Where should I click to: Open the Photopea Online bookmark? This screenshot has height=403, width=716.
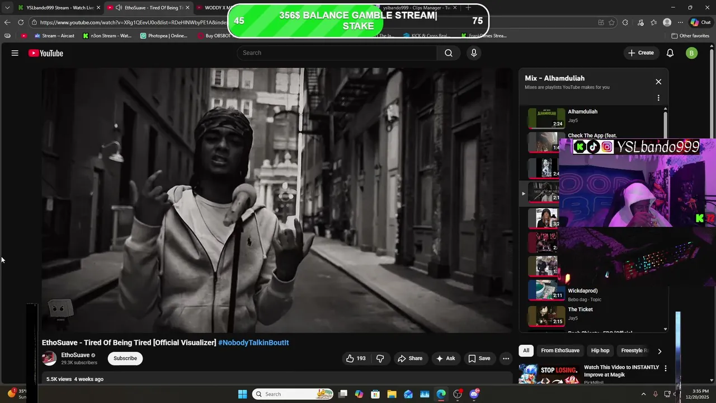(164, 36)
